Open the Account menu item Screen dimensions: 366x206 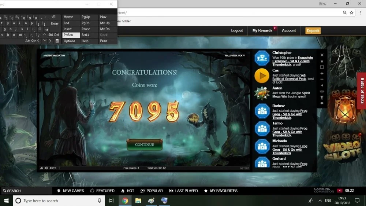click(289, 30)
